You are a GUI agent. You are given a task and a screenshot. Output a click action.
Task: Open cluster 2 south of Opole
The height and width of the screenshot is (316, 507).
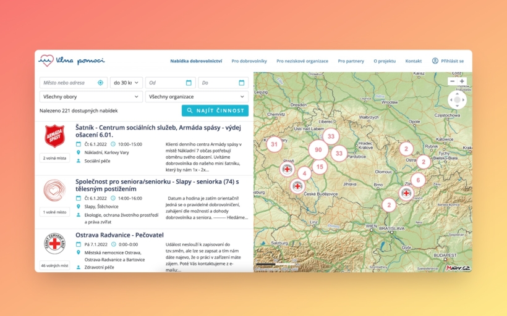tap(406, 149)
